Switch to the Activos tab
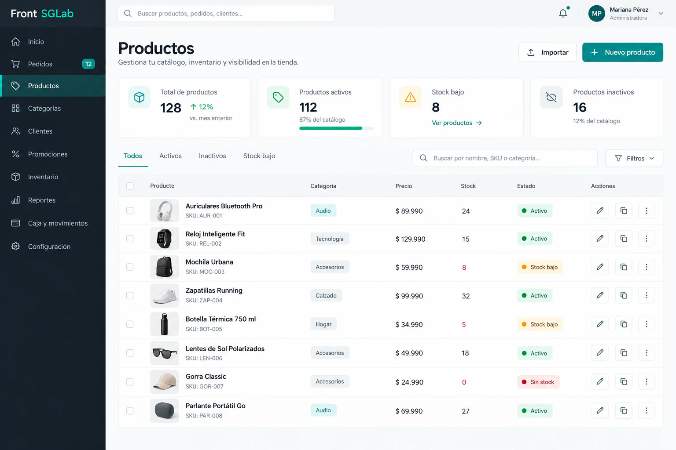 170,156
